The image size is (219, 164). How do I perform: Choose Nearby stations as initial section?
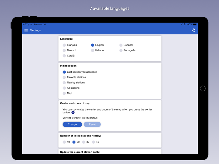(x=74, y=82)
